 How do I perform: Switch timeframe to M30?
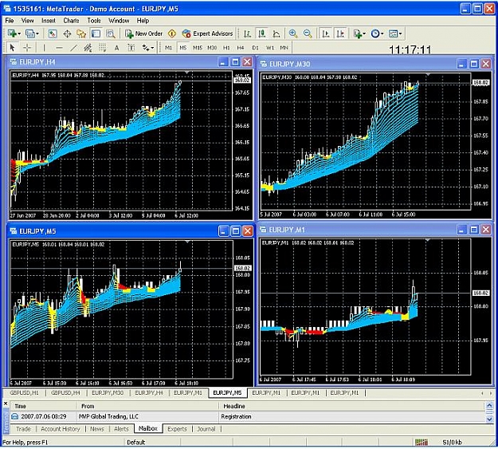click(212, 48)
